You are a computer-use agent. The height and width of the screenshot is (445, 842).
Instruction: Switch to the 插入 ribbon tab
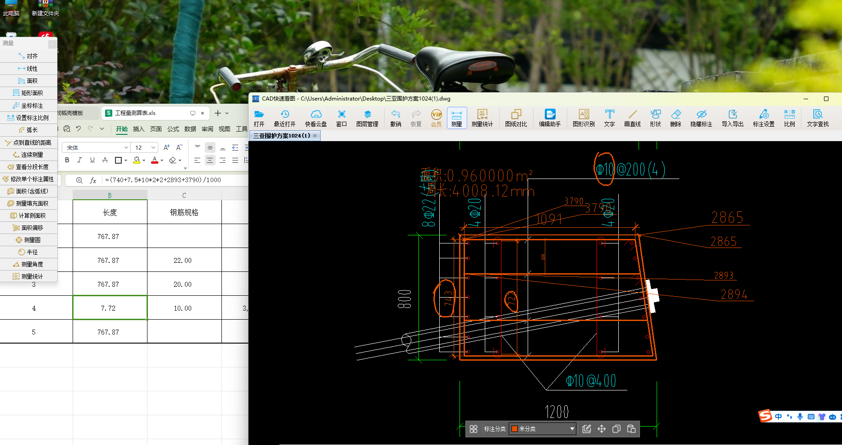138,129
